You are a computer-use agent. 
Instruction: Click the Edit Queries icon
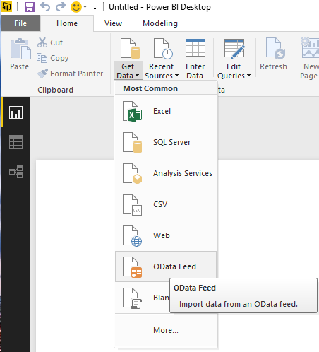tap(234, 49)
